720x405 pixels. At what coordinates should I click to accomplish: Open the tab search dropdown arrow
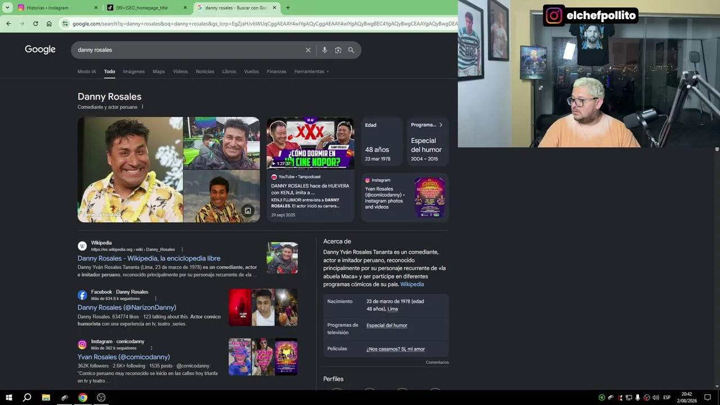coord(7,8)
